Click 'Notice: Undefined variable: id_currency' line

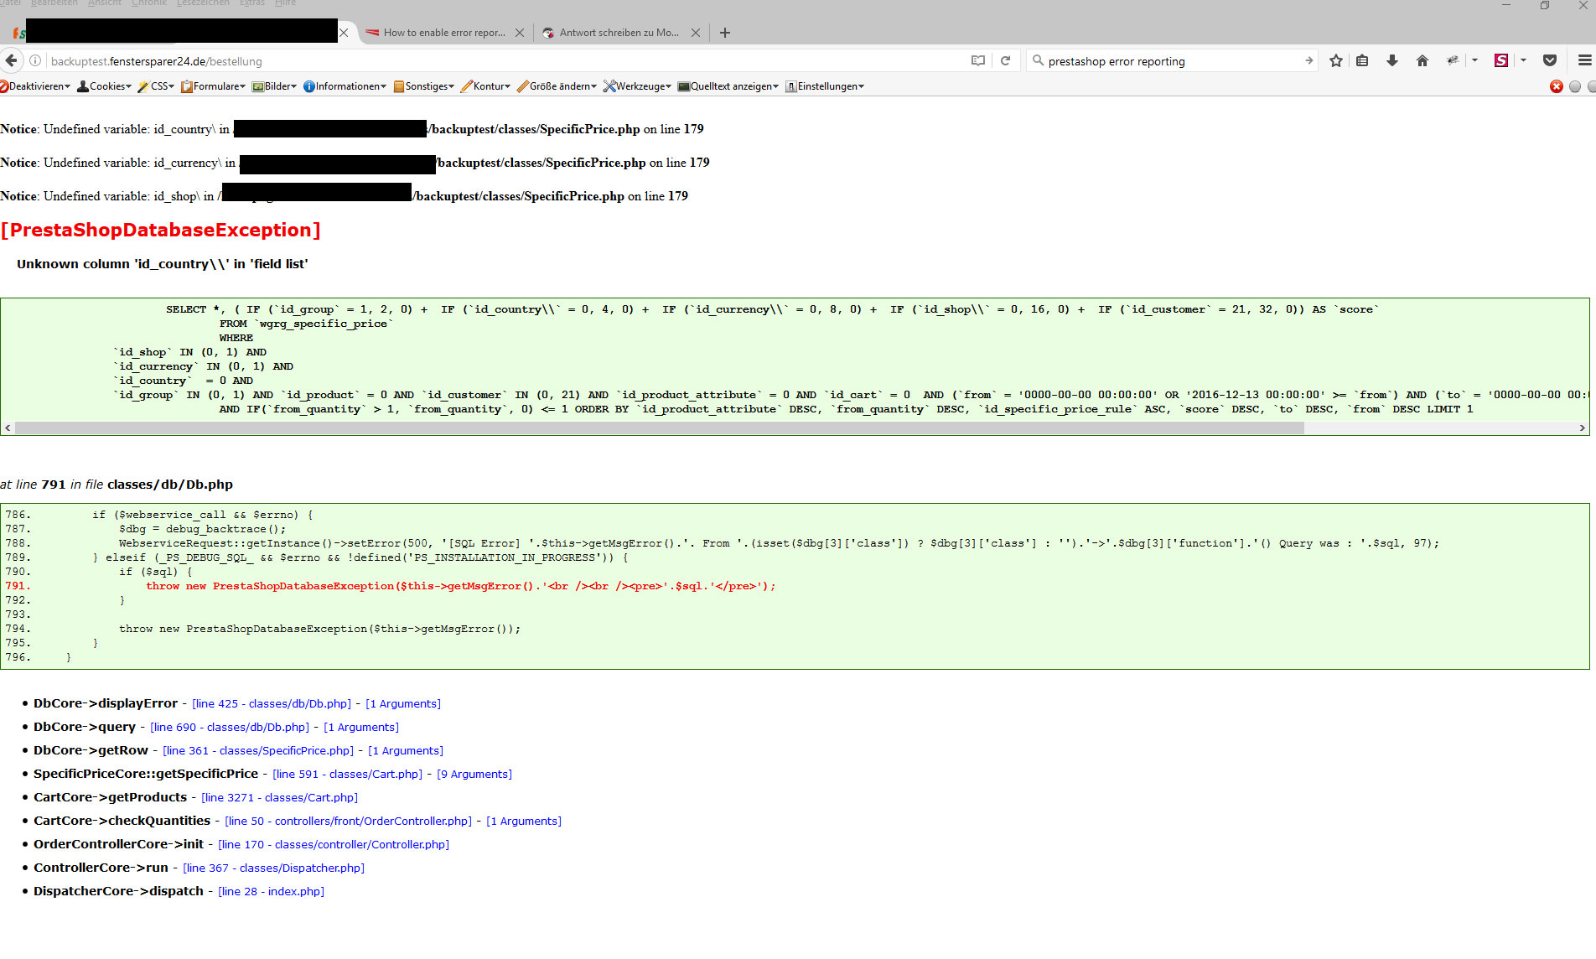[355, 163]
